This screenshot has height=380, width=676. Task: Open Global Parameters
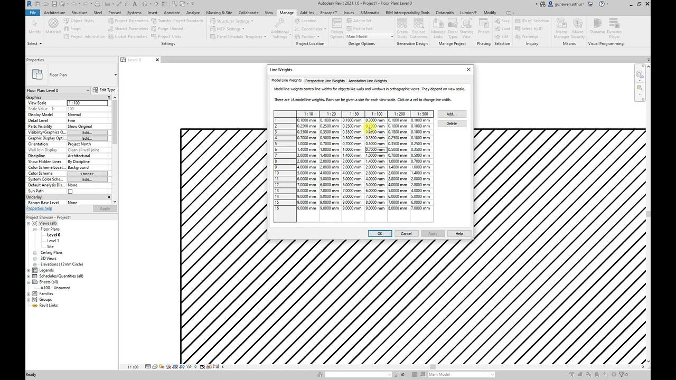coord(127,36)
